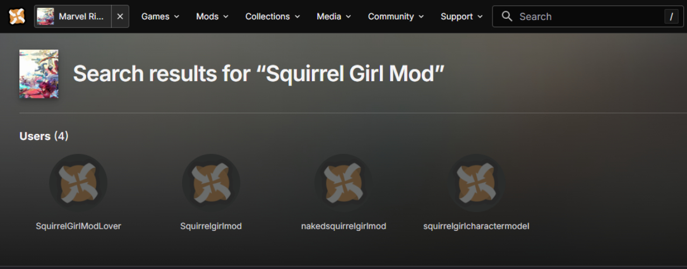Expand the Media menu
Screen dimensions: 687x269
tap(334, 17)
